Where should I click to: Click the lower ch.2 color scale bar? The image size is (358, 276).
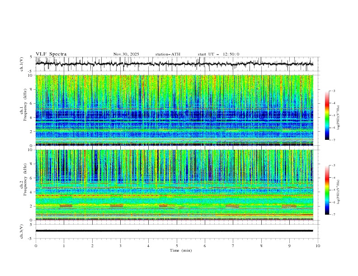point(327,189)
